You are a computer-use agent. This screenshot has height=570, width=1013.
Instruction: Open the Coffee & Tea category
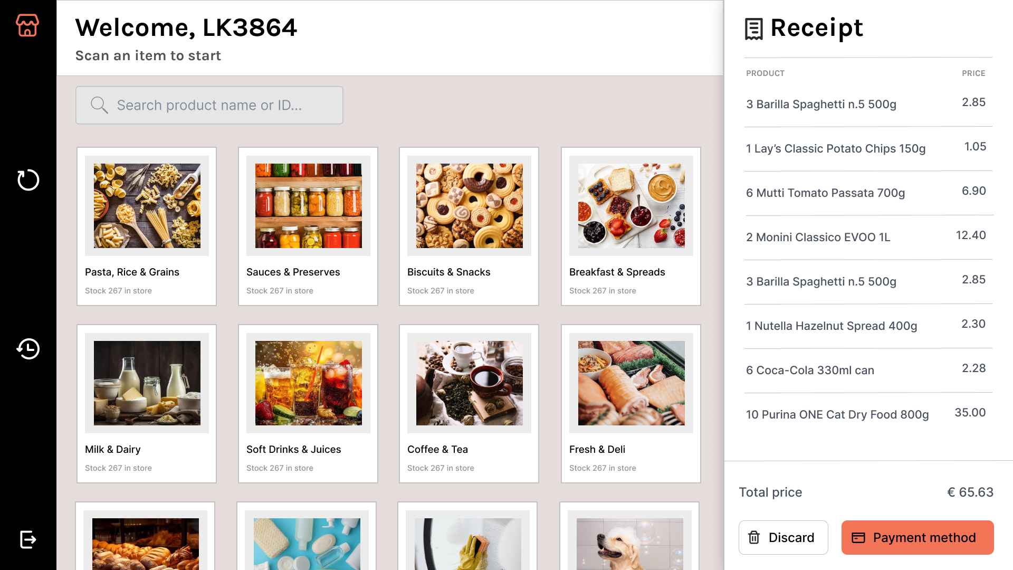pyautogui.click(x=469, y=404)
